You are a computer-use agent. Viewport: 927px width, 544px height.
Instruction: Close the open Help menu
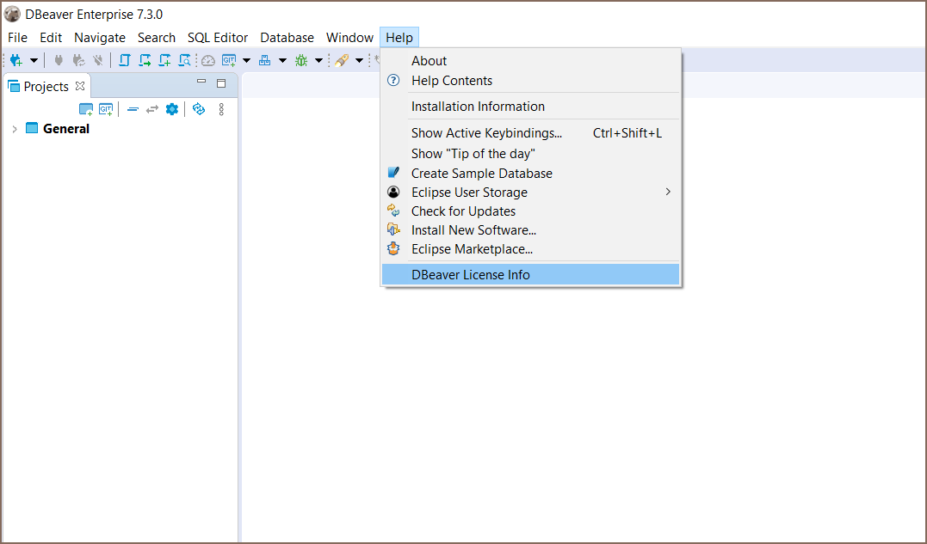399,38
